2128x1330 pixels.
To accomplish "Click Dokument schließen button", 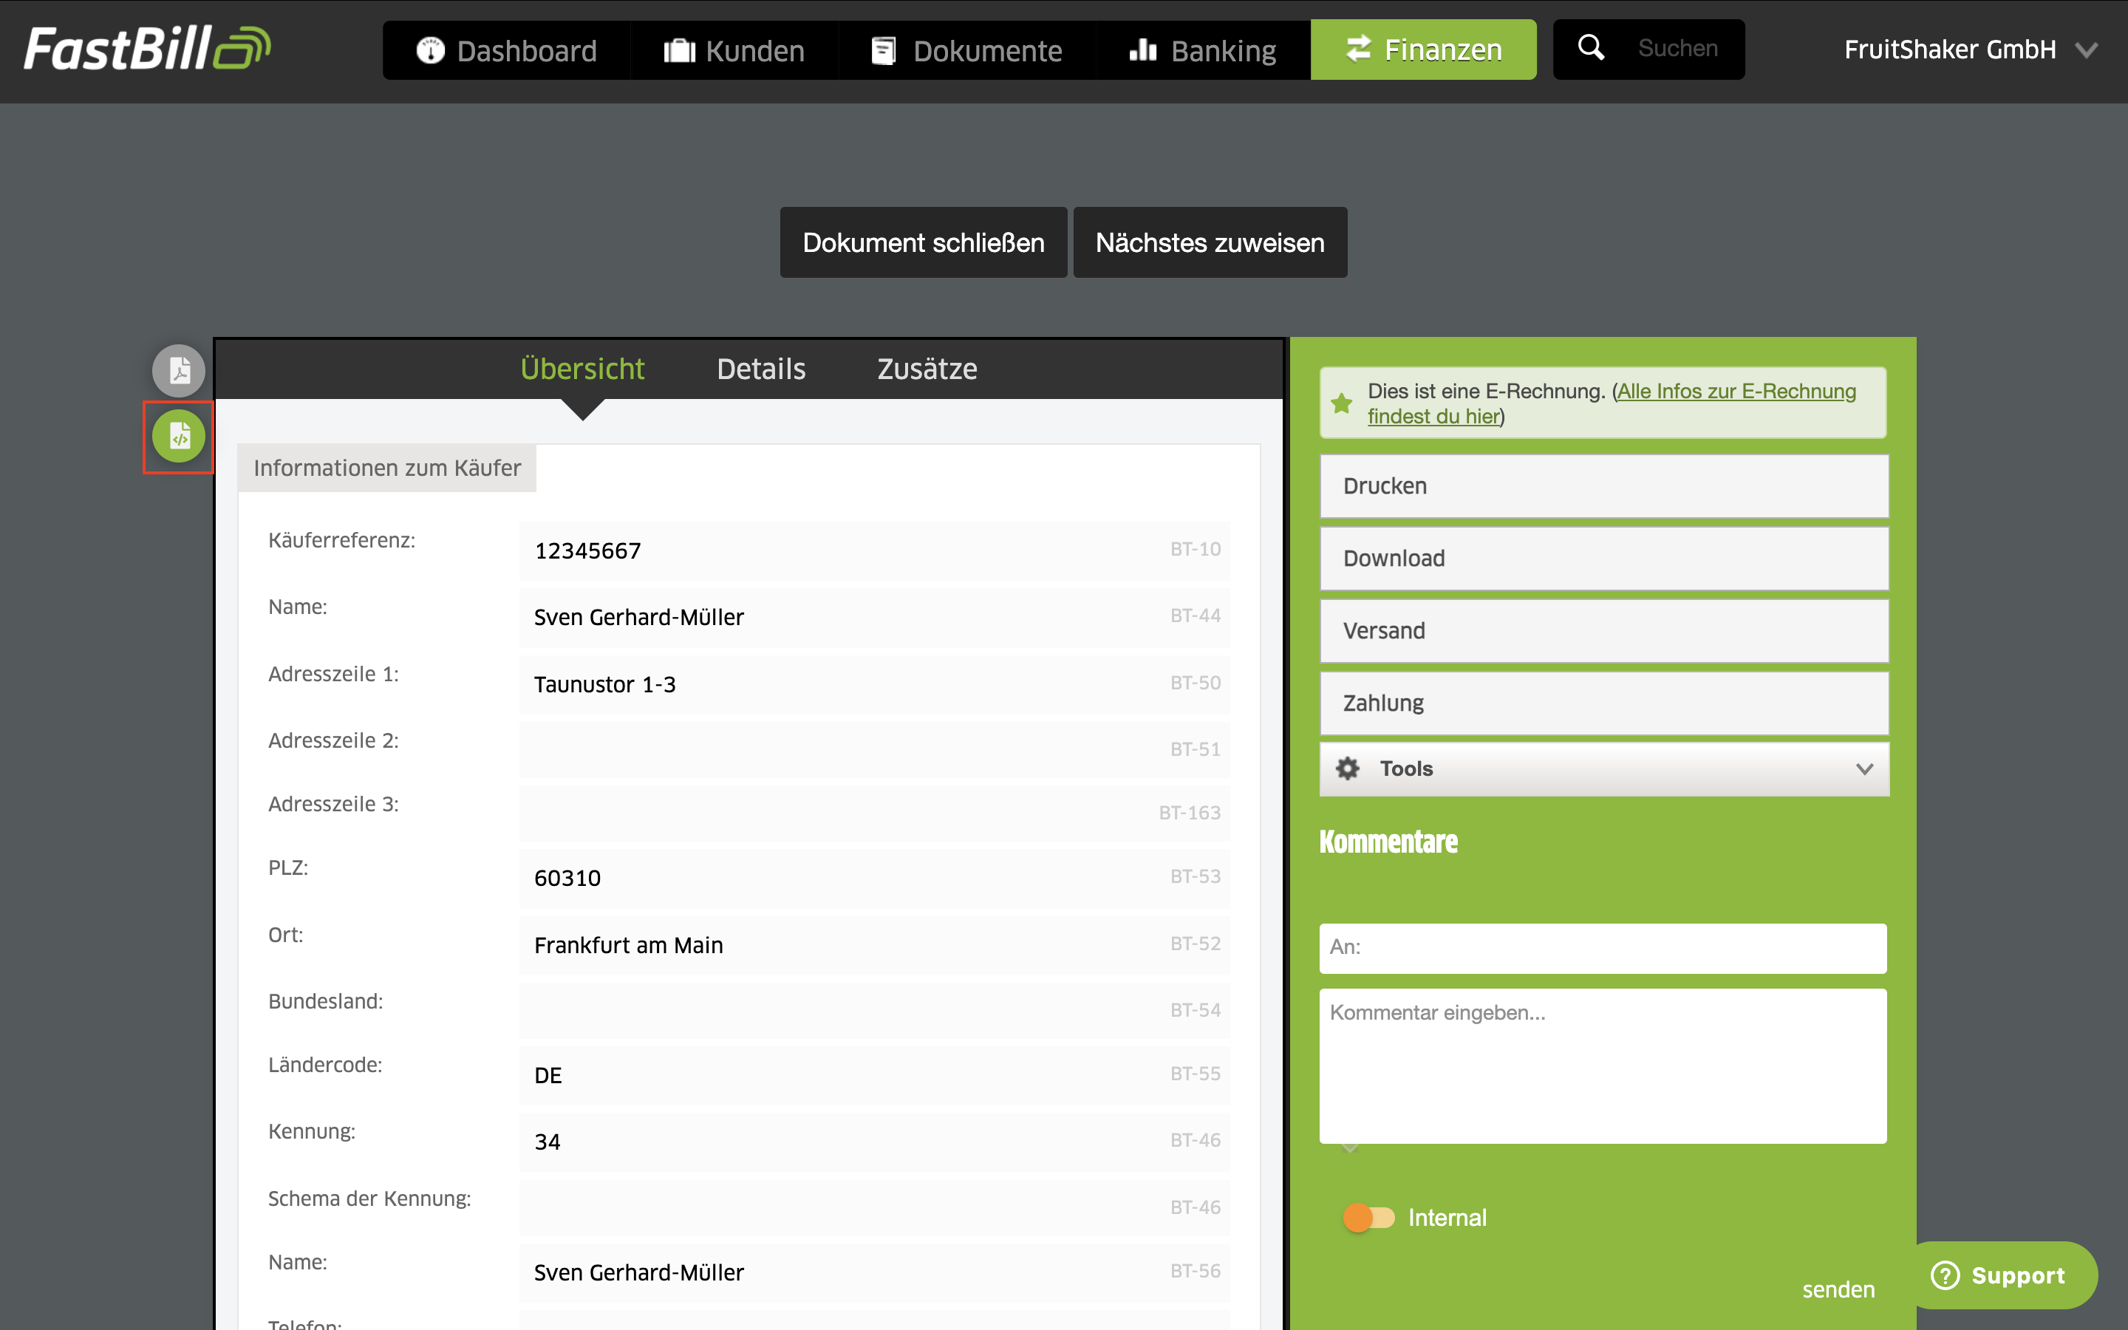I will (x=924, y=243).
